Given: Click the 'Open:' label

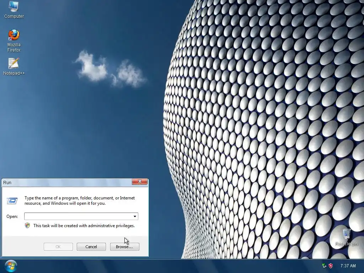Looking at the screenshot, I should [12, 216].
